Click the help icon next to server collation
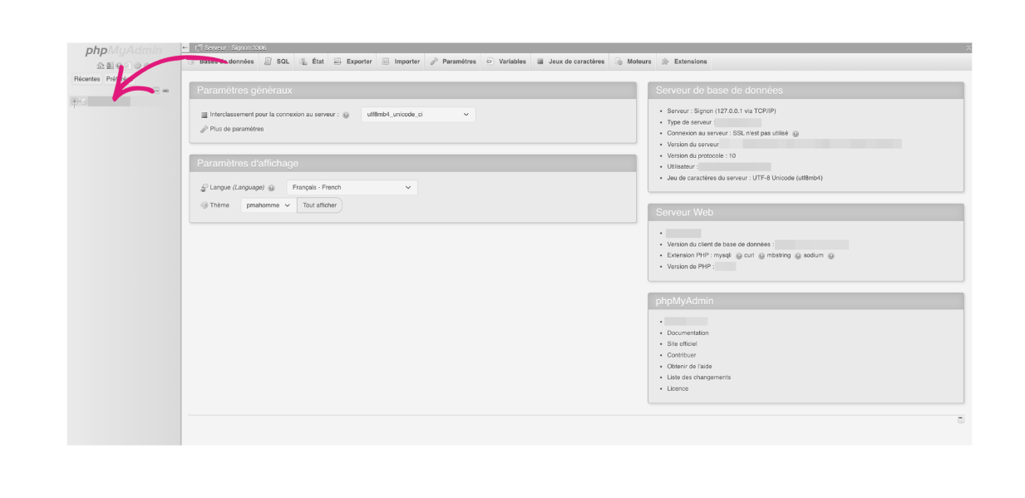The height and width of the screenshot is (498, 1025). (x=347, y=114)
